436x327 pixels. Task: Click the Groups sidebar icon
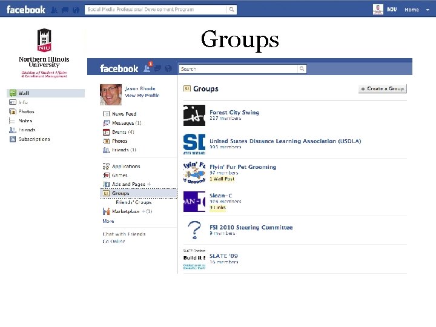click(106, 193)
